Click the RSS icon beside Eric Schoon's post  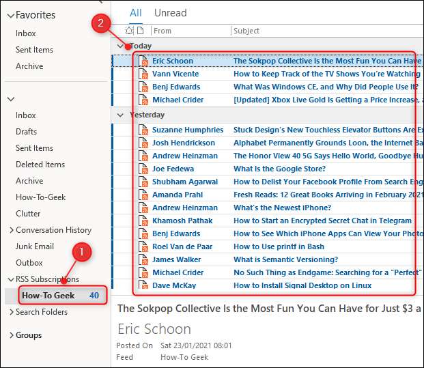(144, 61)
